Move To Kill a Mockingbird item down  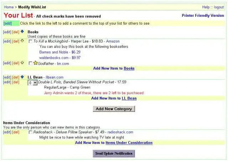(22, 41)
